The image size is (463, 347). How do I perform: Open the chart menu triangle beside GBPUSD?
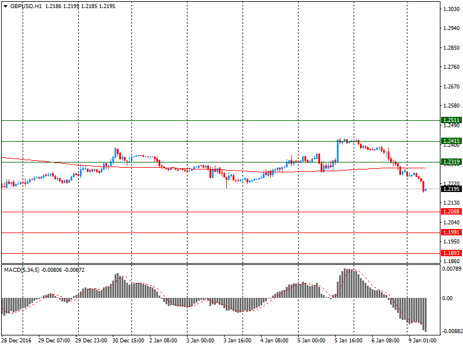coord(5,6)
